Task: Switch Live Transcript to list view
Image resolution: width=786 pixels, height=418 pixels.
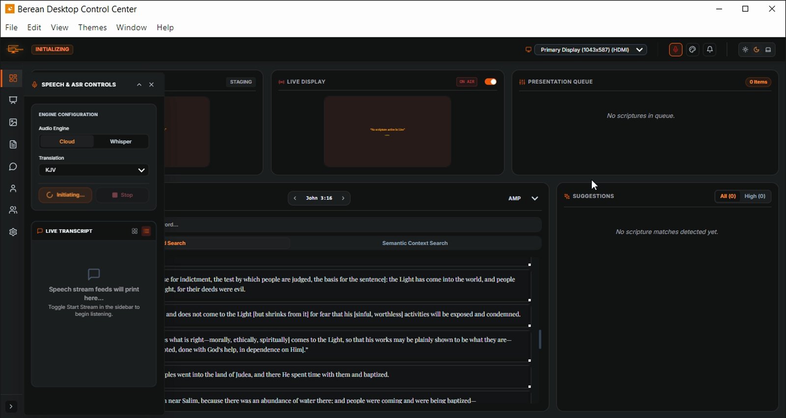Action: click(146, 231)
